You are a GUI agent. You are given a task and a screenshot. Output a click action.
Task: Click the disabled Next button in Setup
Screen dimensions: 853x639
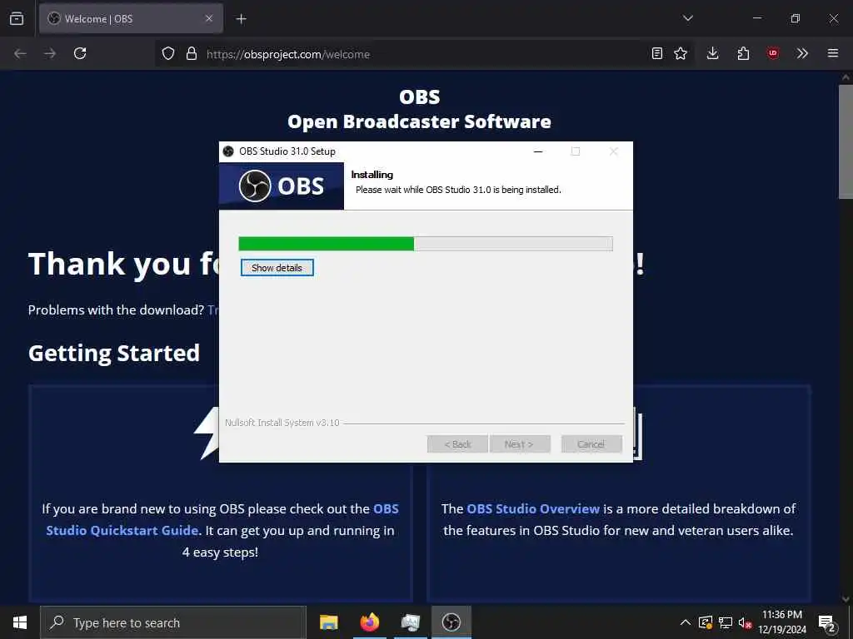point(520,444)
